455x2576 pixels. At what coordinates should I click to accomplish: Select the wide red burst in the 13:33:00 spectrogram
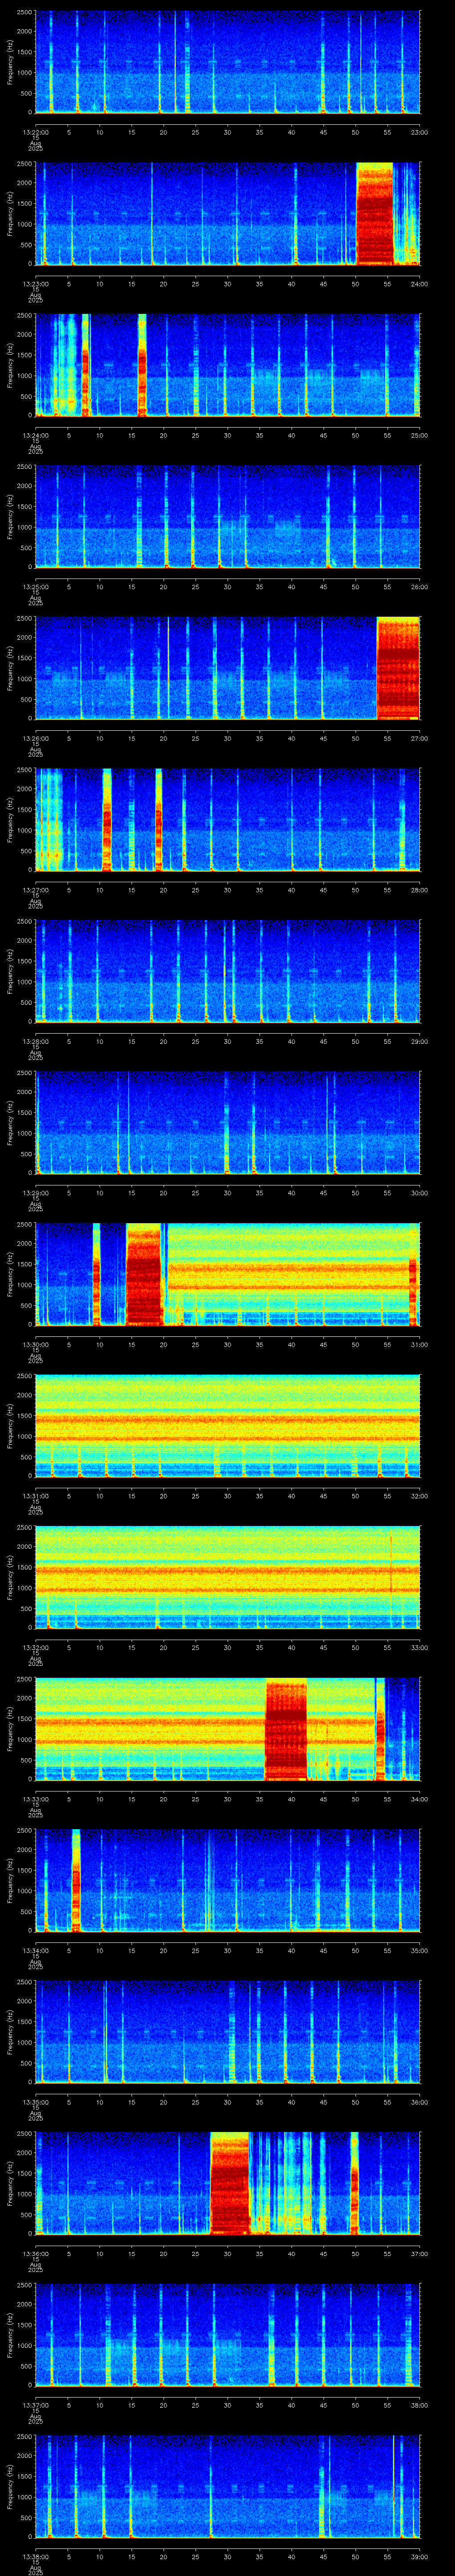click(x=286, y=1729)
